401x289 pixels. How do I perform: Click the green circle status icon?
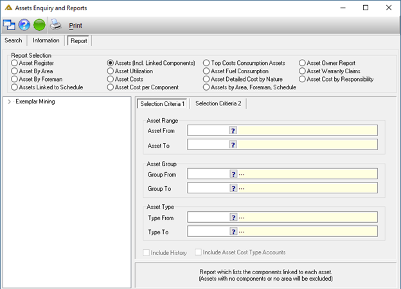pos(39,25)
